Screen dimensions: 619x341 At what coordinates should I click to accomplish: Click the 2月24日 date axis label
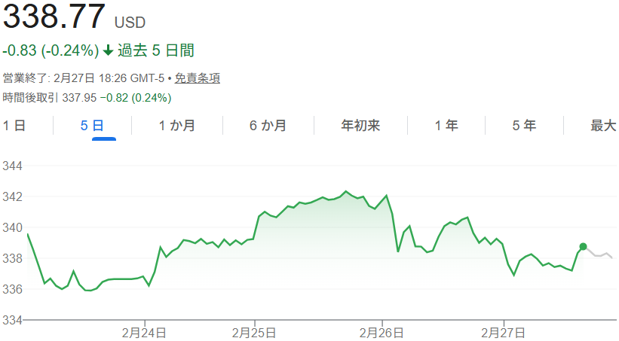click(145, 332)
